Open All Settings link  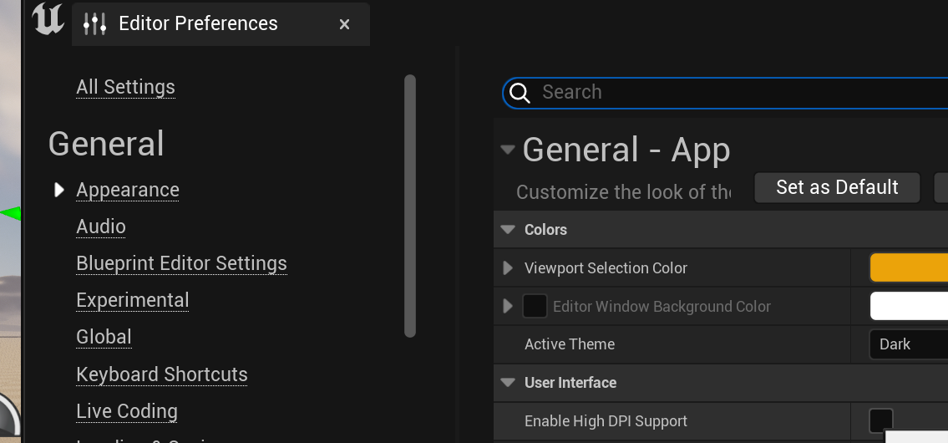pyautogui.click(x=125, y=87)
